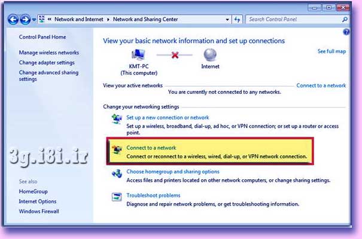
Task: Maximize the Network and Sharing Center window
Action: click(328, 8)
